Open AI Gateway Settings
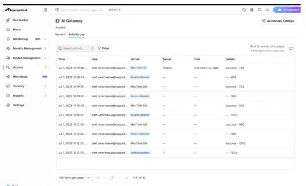The width and height of the screenshot is (306, 186). pyautogui.click(x=278, y=21)
